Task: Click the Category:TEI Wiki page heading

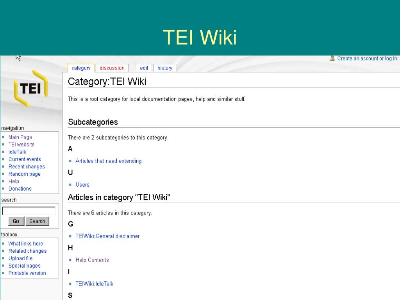Action: coord(107,82)
